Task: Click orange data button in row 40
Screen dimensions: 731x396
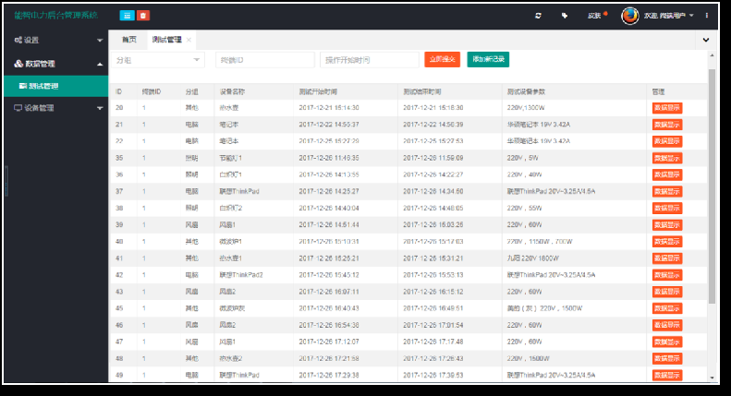Action: pos(667,242)
